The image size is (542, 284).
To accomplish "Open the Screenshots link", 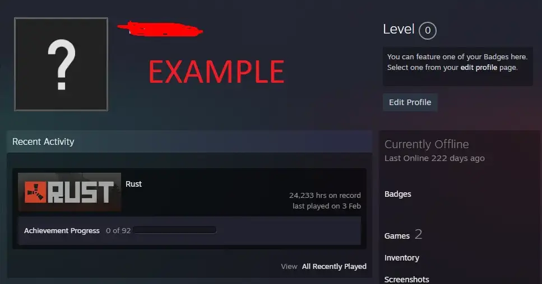I will (406, 279).
